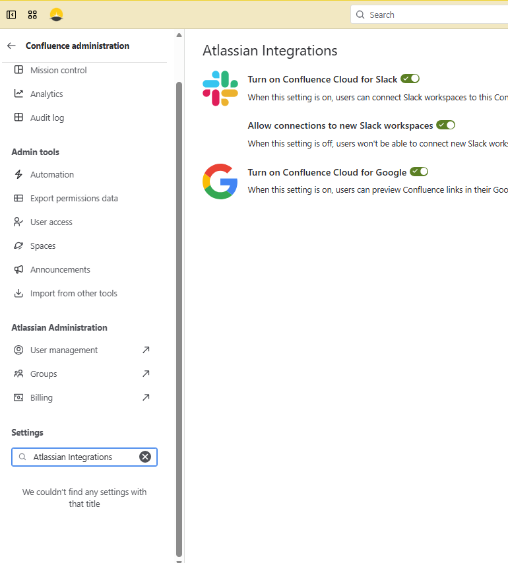Screen dimensions: 508x563
Task: Click the Billing icon
Action: click(x=18, y=397)
